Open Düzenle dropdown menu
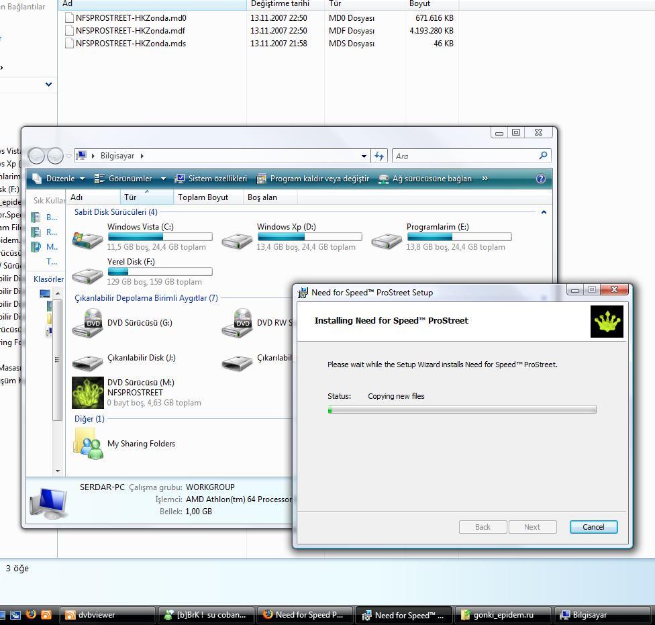Screen dimensions: 655x625 click(x=58, y=179)
